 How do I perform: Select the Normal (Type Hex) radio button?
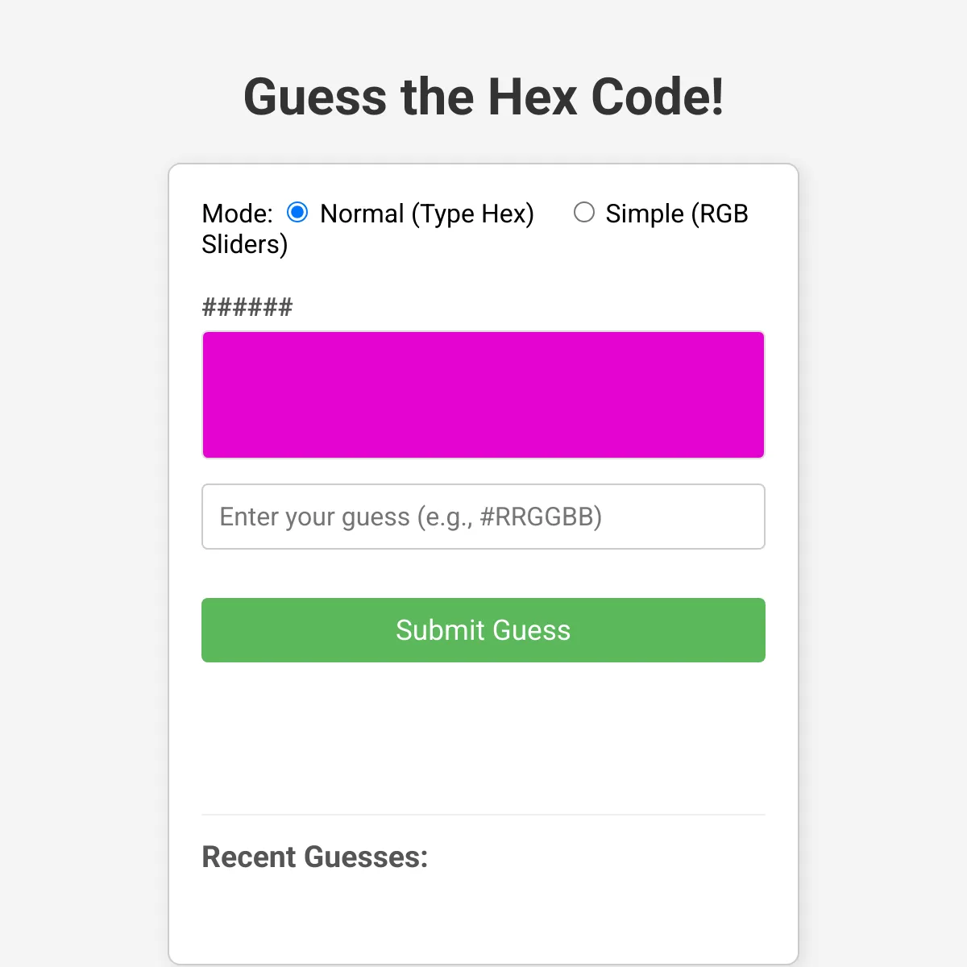[297, 213]
